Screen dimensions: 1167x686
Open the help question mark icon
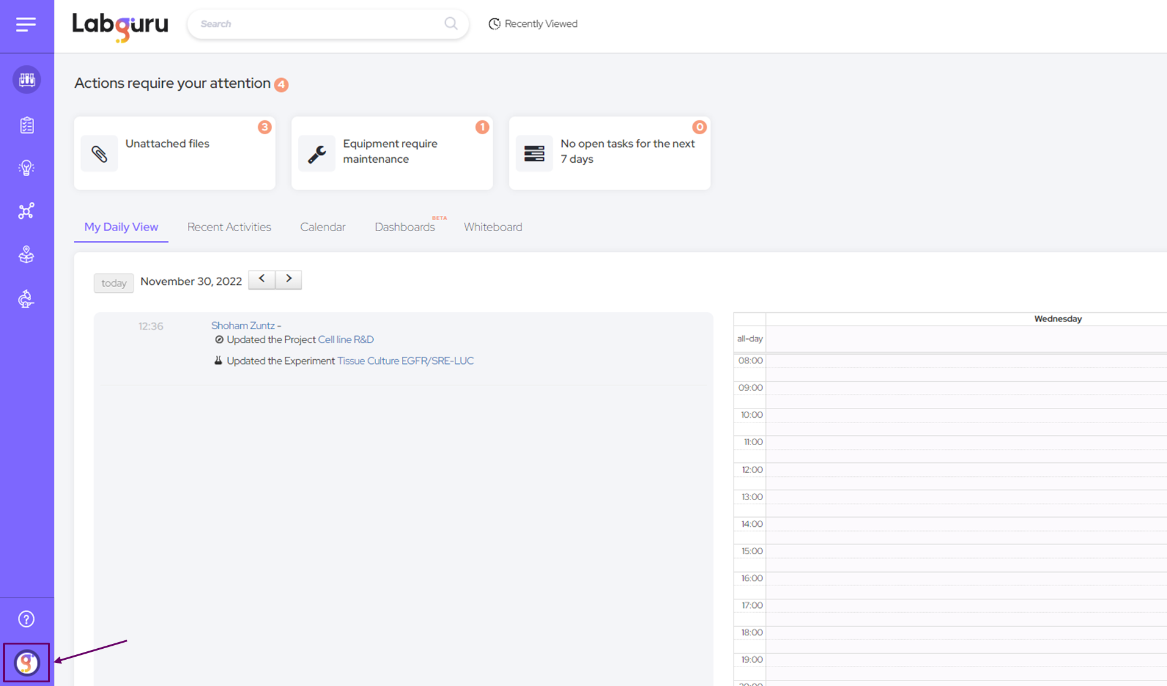point(26,619)
